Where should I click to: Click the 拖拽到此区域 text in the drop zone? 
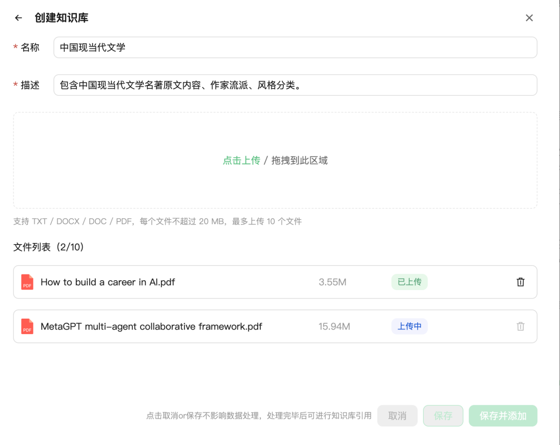pos(300,161)
